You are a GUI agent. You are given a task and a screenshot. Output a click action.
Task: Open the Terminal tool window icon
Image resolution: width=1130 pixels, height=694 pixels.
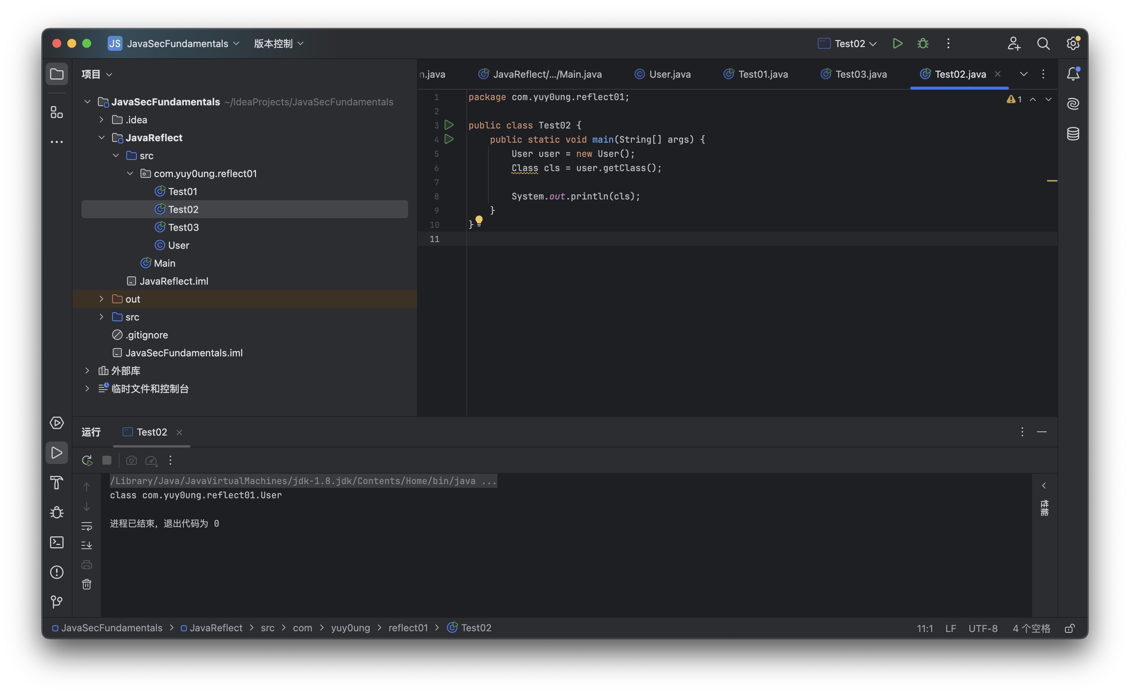point(56,542)
